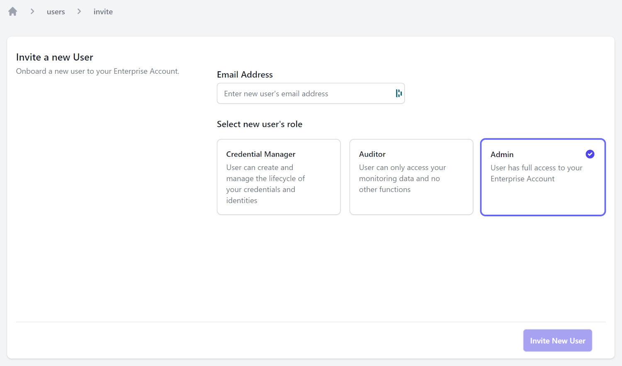Select the house icon to return home
This screenshot has width=622, height=366.
coord(12,11)
